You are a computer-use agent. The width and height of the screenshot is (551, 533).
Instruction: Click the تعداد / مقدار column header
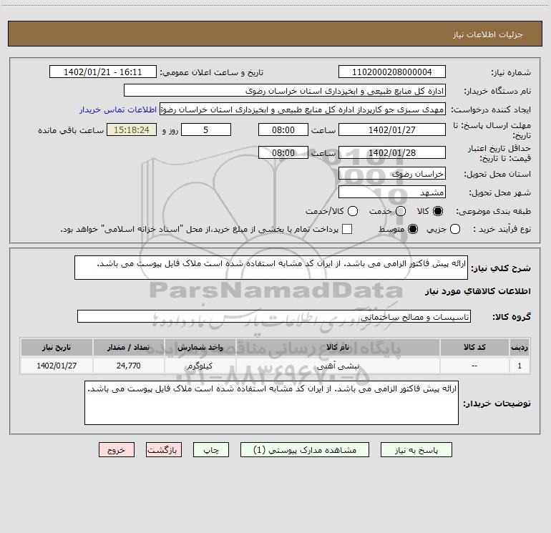point(128,347)
